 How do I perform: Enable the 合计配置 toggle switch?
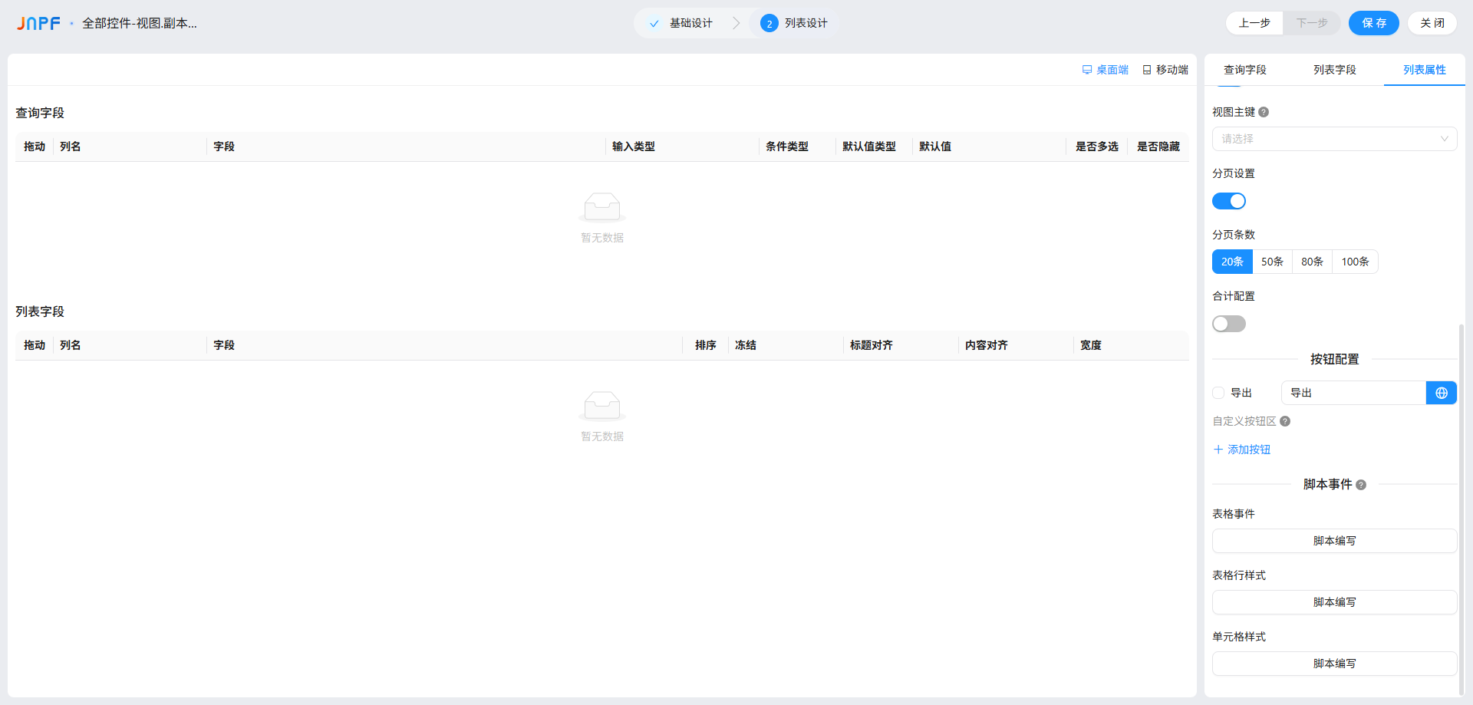(1228, 324)
